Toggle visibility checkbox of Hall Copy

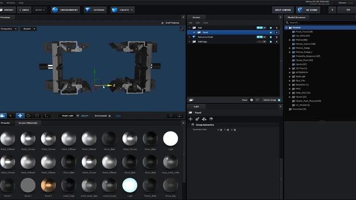[x=271, y=42]
